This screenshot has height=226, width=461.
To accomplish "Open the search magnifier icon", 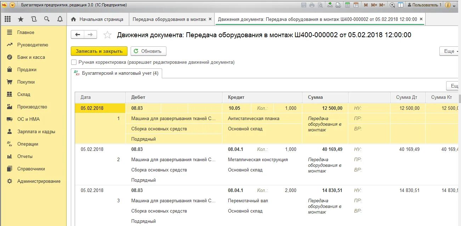I will coord(46,19).
